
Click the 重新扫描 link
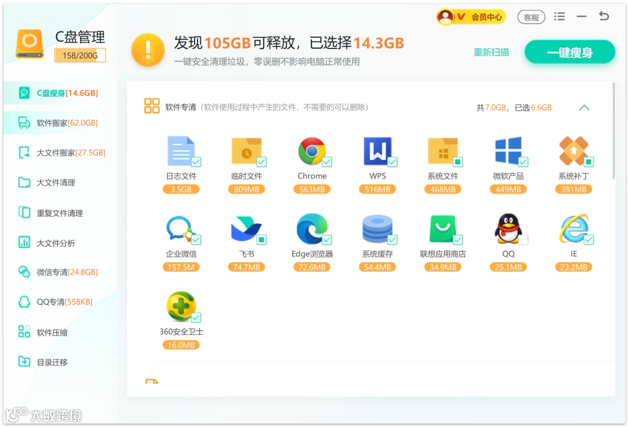[491, 52]
